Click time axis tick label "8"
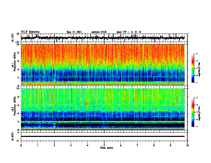Image resolution: width=211 pixels, height=163 pixels. click(154, 145)
